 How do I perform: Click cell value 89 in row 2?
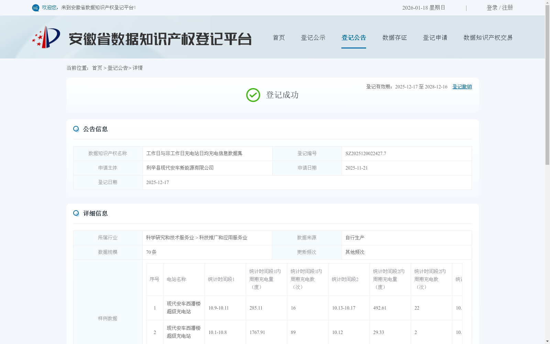293,332
